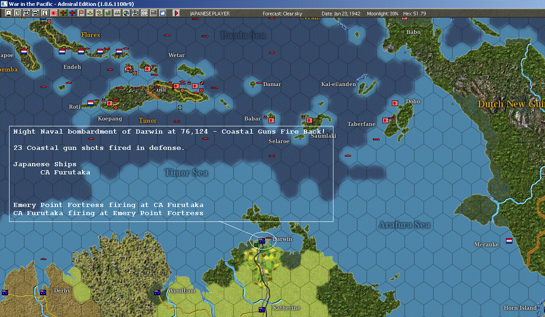This screenshot has width=545, height=317.
Task: Open the info 'i' toolbar button
Action: (44, 13)
